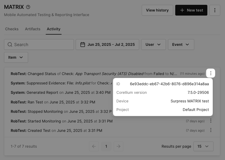
Task: Click the Started Monitoring activity entry
Action: point(62,121)
